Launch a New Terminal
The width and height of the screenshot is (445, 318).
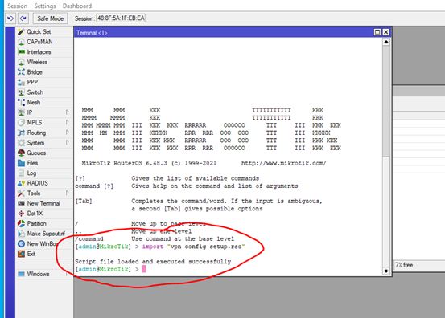pyautogui.click(x=43, y=203)
